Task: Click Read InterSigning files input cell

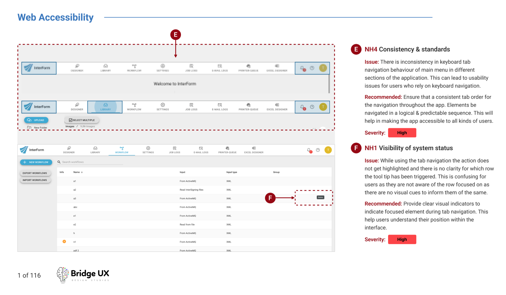Action: coord(192,190)
